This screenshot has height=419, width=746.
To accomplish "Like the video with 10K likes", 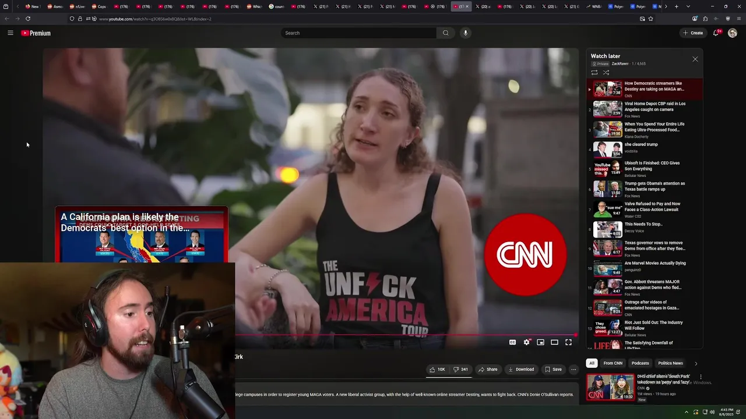I will point(437,370).
